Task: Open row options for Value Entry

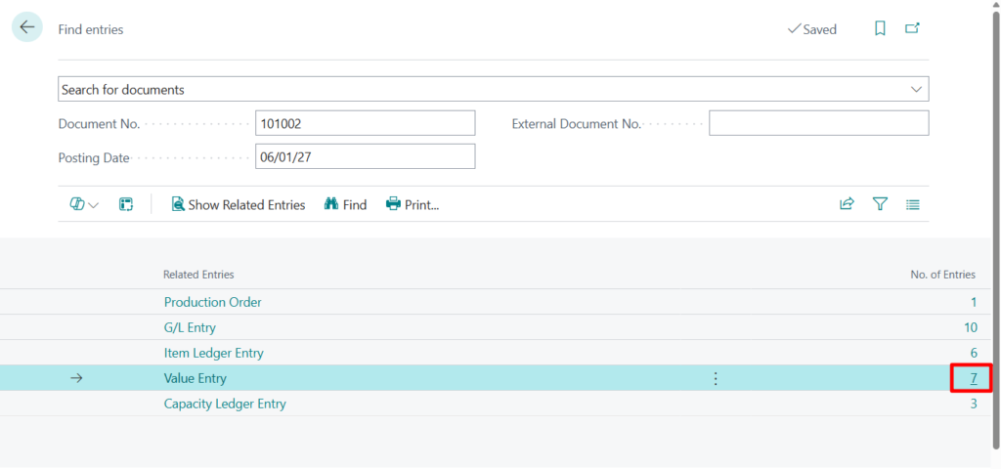Action: (716, 378)
